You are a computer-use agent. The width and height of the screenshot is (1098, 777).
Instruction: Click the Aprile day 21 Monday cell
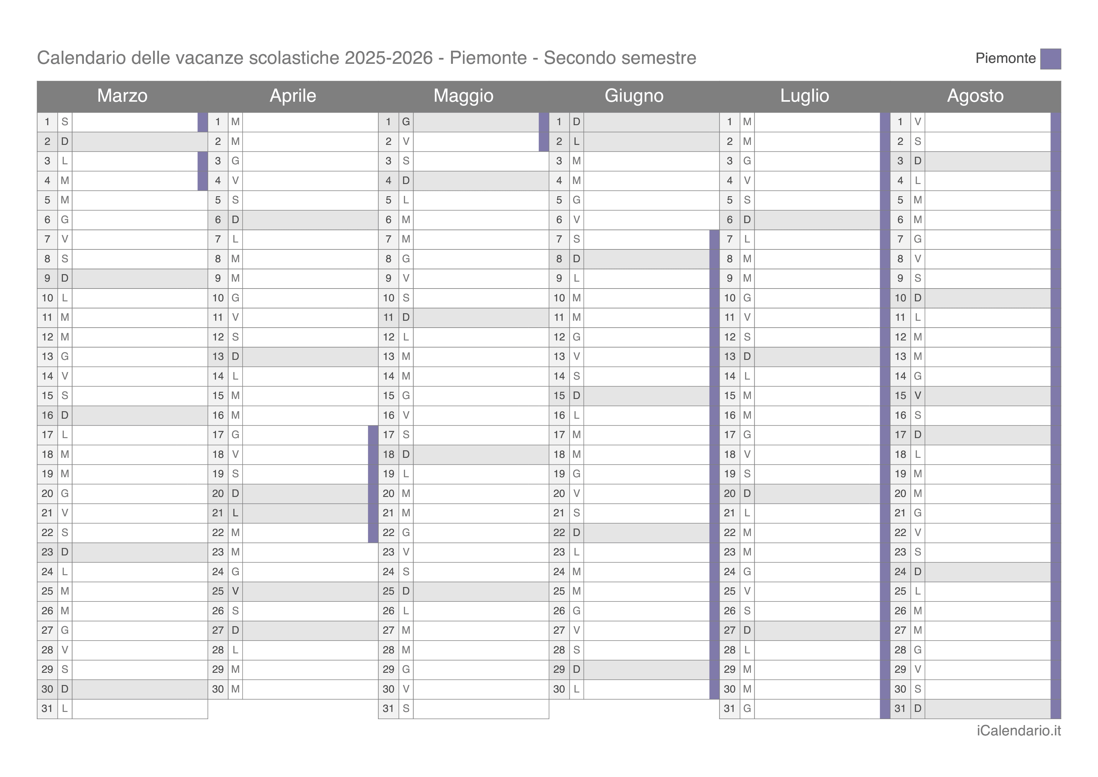coord(293,513)
